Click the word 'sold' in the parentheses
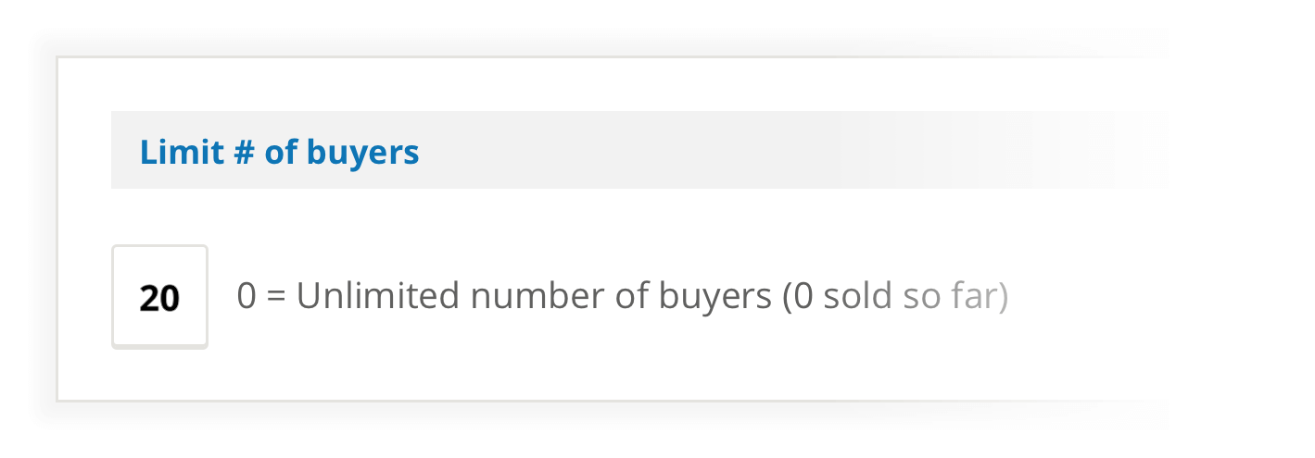Screen dimensions: 1315x458 click(x=857, y=296)
